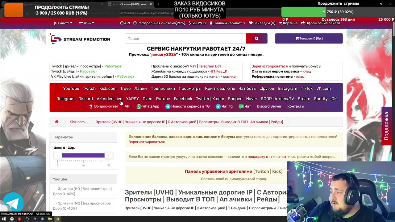The height and width of the screenshot is (222, 395).
Task: Open Новости сервиса в TG link
Action: (x=187, y=106)
